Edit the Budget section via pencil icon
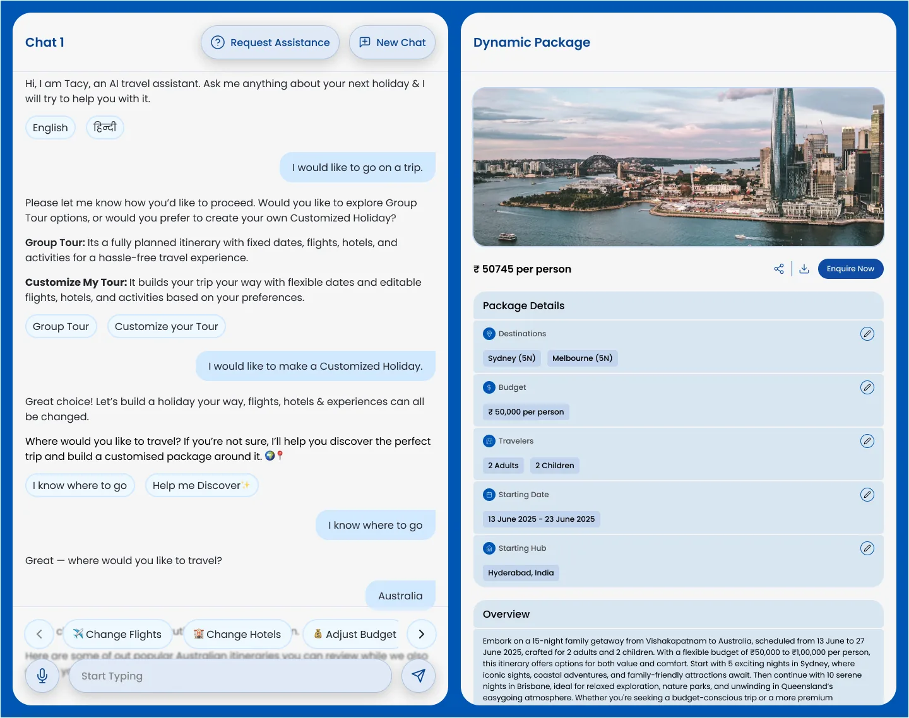The height and width of the screenshot is (718, 909). point(867,387)
